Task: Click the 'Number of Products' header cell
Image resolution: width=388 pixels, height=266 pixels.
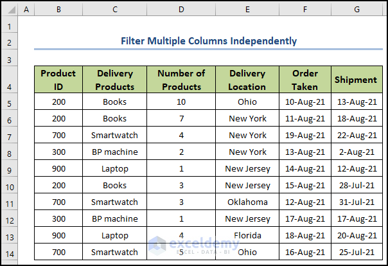Action: click(x=181, y=80)
